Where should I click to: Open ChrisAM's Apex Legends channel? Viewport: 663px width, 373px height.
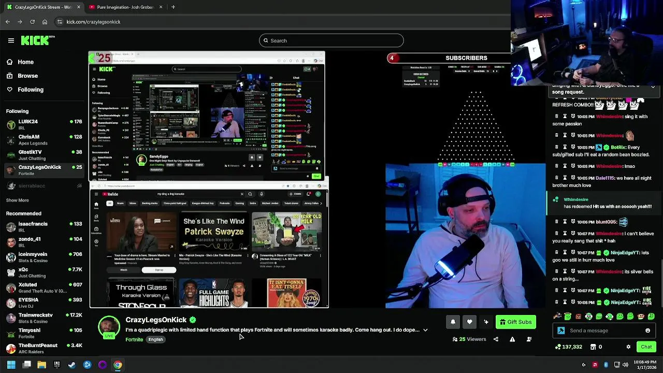point(44,140)
